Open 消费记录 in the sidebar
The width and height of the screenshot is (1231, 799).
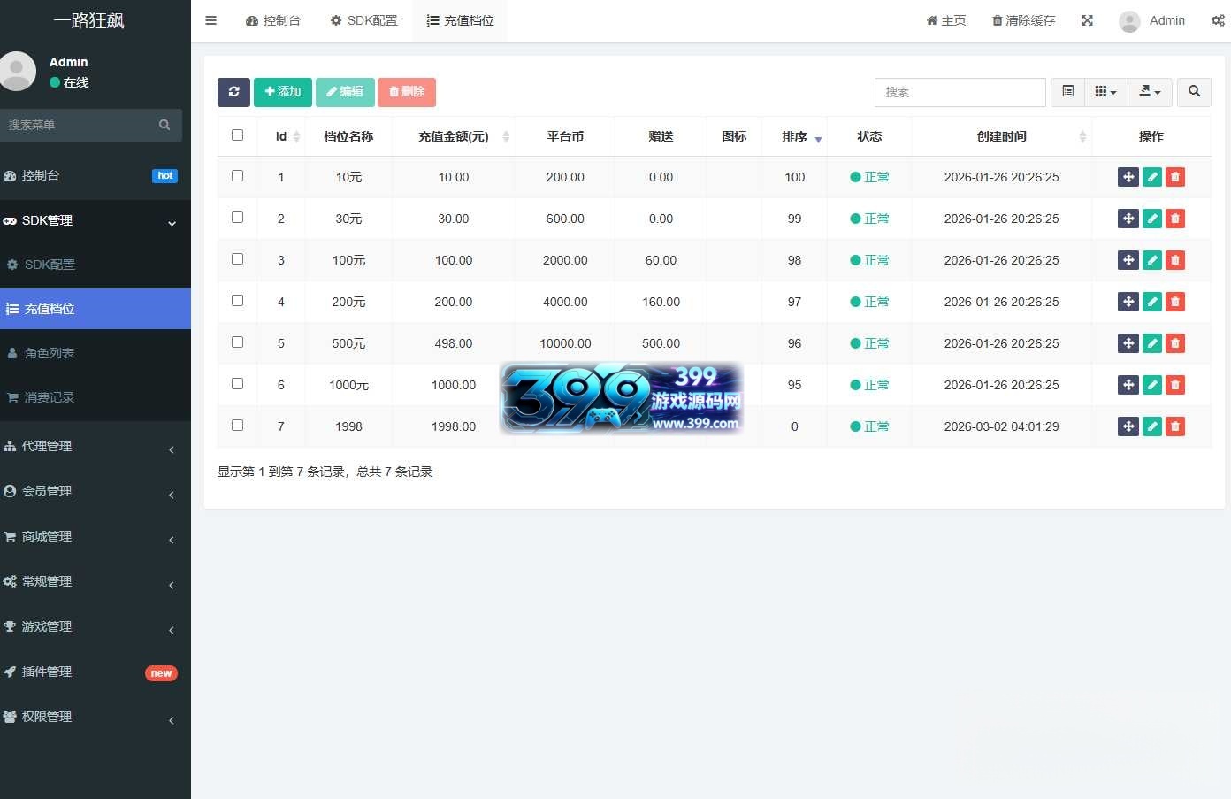pyautogui.click(x=96, y=397)
